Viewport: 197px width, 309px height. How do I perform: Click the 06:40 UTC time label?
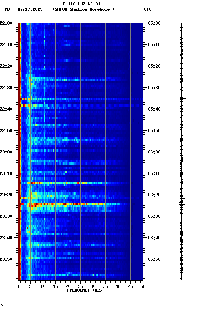[x=154, y=238]
